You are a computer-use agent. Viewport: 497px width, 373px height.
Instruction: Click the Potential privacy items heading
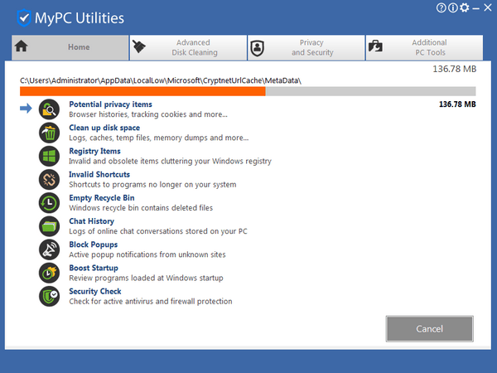(110, 104)
